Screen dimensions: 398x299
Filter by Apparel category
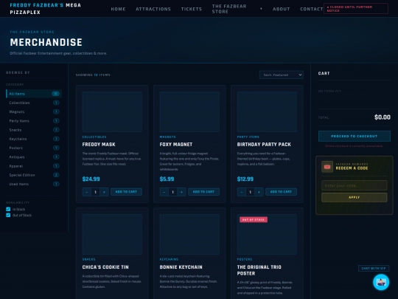point(34,166)
